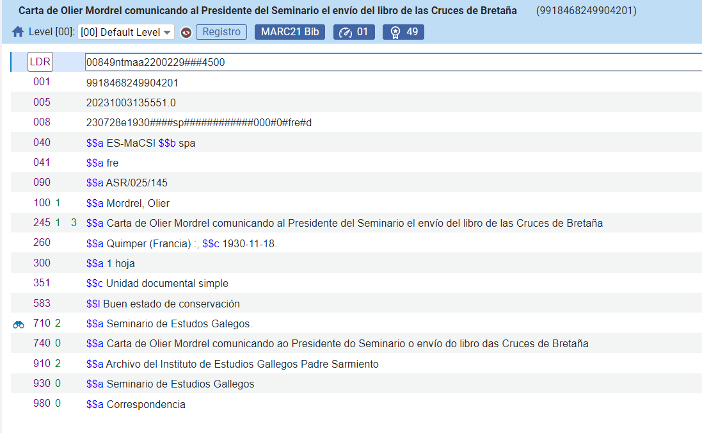Click the $$a fre value in 041

point(102,163)
